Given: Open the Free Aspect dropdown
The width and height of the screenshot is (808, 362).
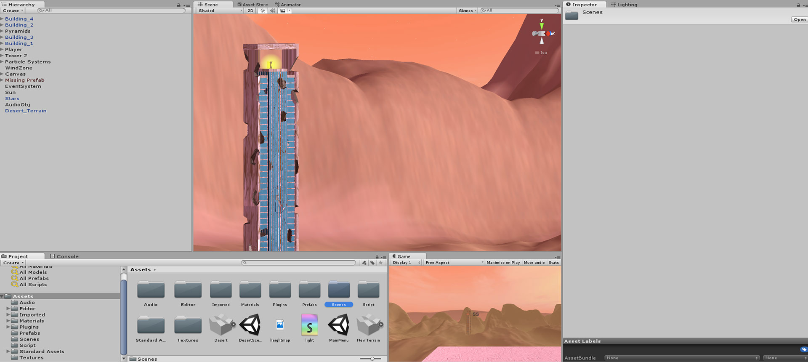Looking at the screenshot, I should [454, 263].
